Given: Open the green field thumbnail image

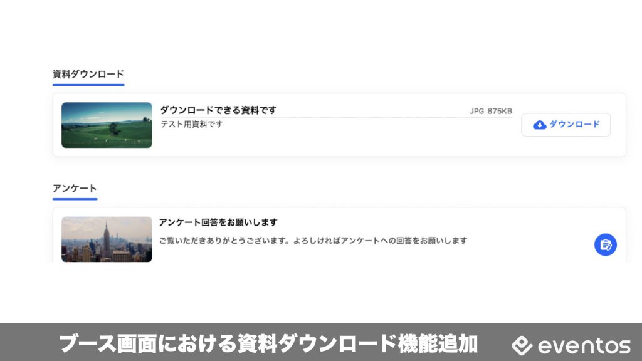Looking at the screenshot, I should click(107, 125).
